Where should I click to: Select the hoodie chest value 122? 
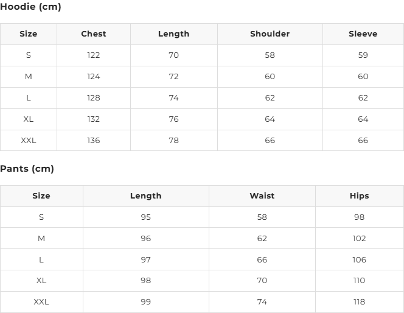[x=93, y=55]
